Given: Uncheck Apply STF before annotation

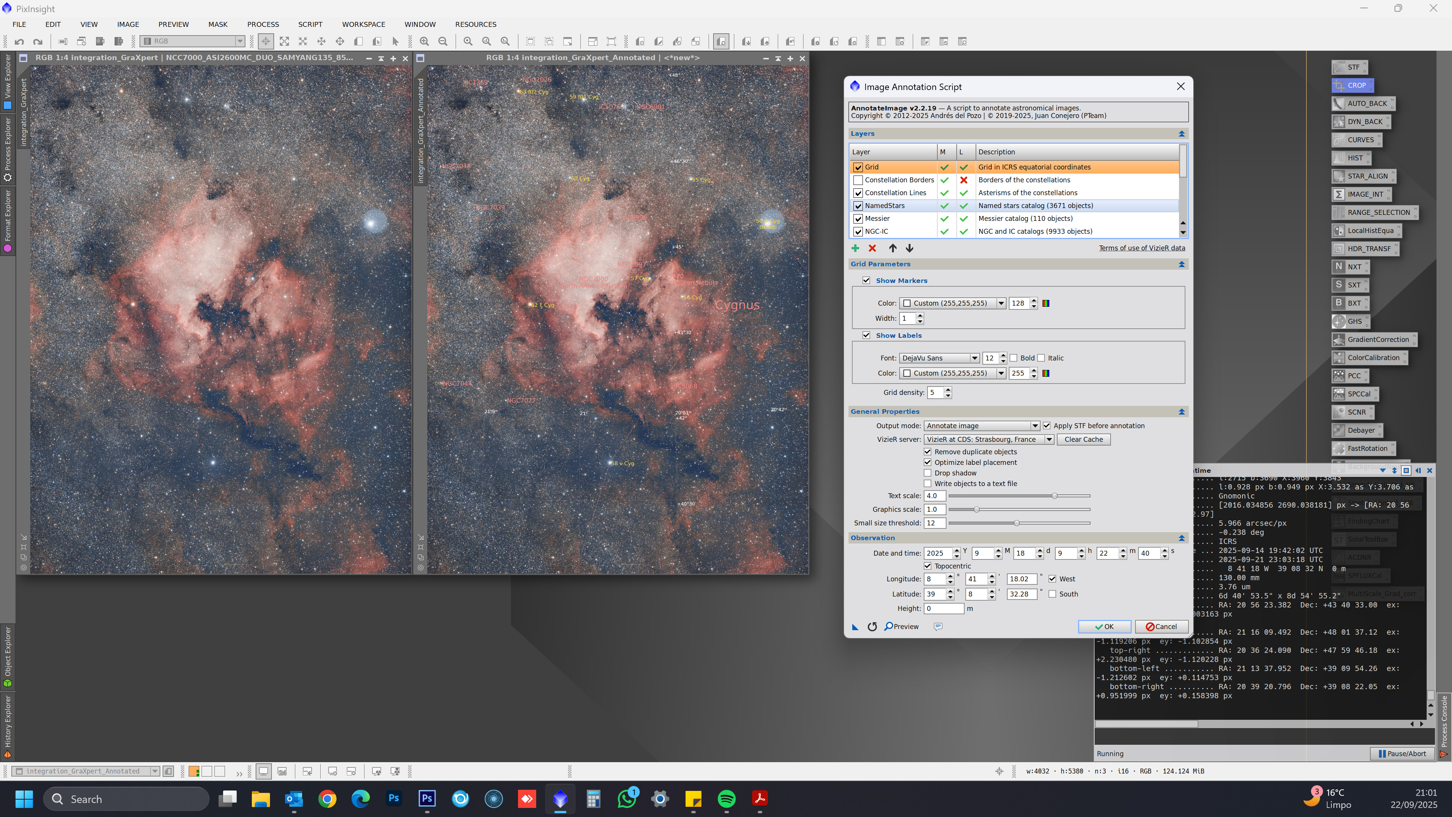Looking at the screenshot, I should (x=1047, y=426).
